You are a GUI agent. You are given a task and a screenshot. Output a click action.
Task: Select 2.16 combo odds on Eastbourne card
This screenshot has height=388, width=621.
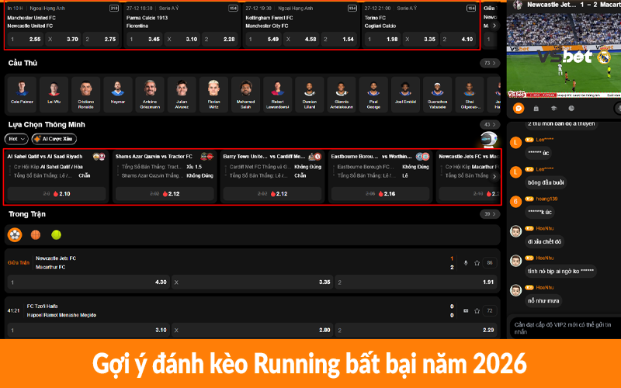pos(380,193)
